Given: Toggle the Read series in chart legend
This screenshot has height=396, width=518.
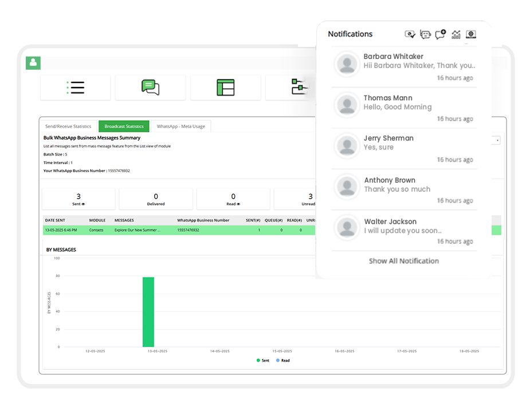Looking at the screenshot, I should click(x=282, y=361).
